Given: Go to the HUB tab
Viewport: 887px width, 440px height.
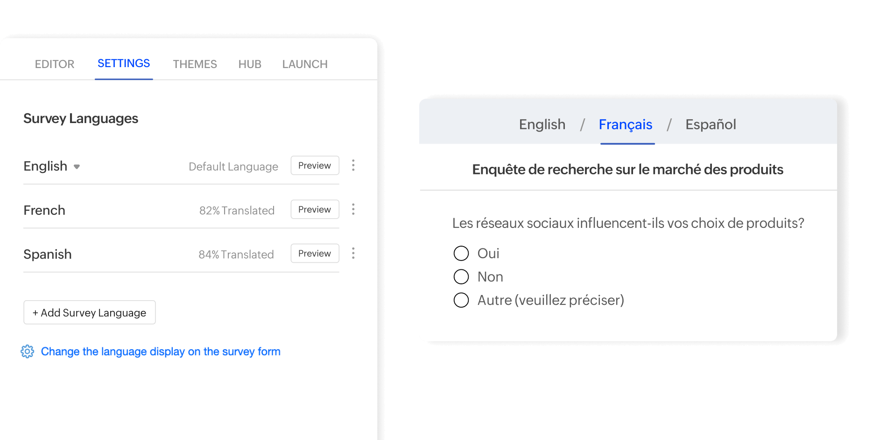Looking at the screenshot, I should [249, 64].
